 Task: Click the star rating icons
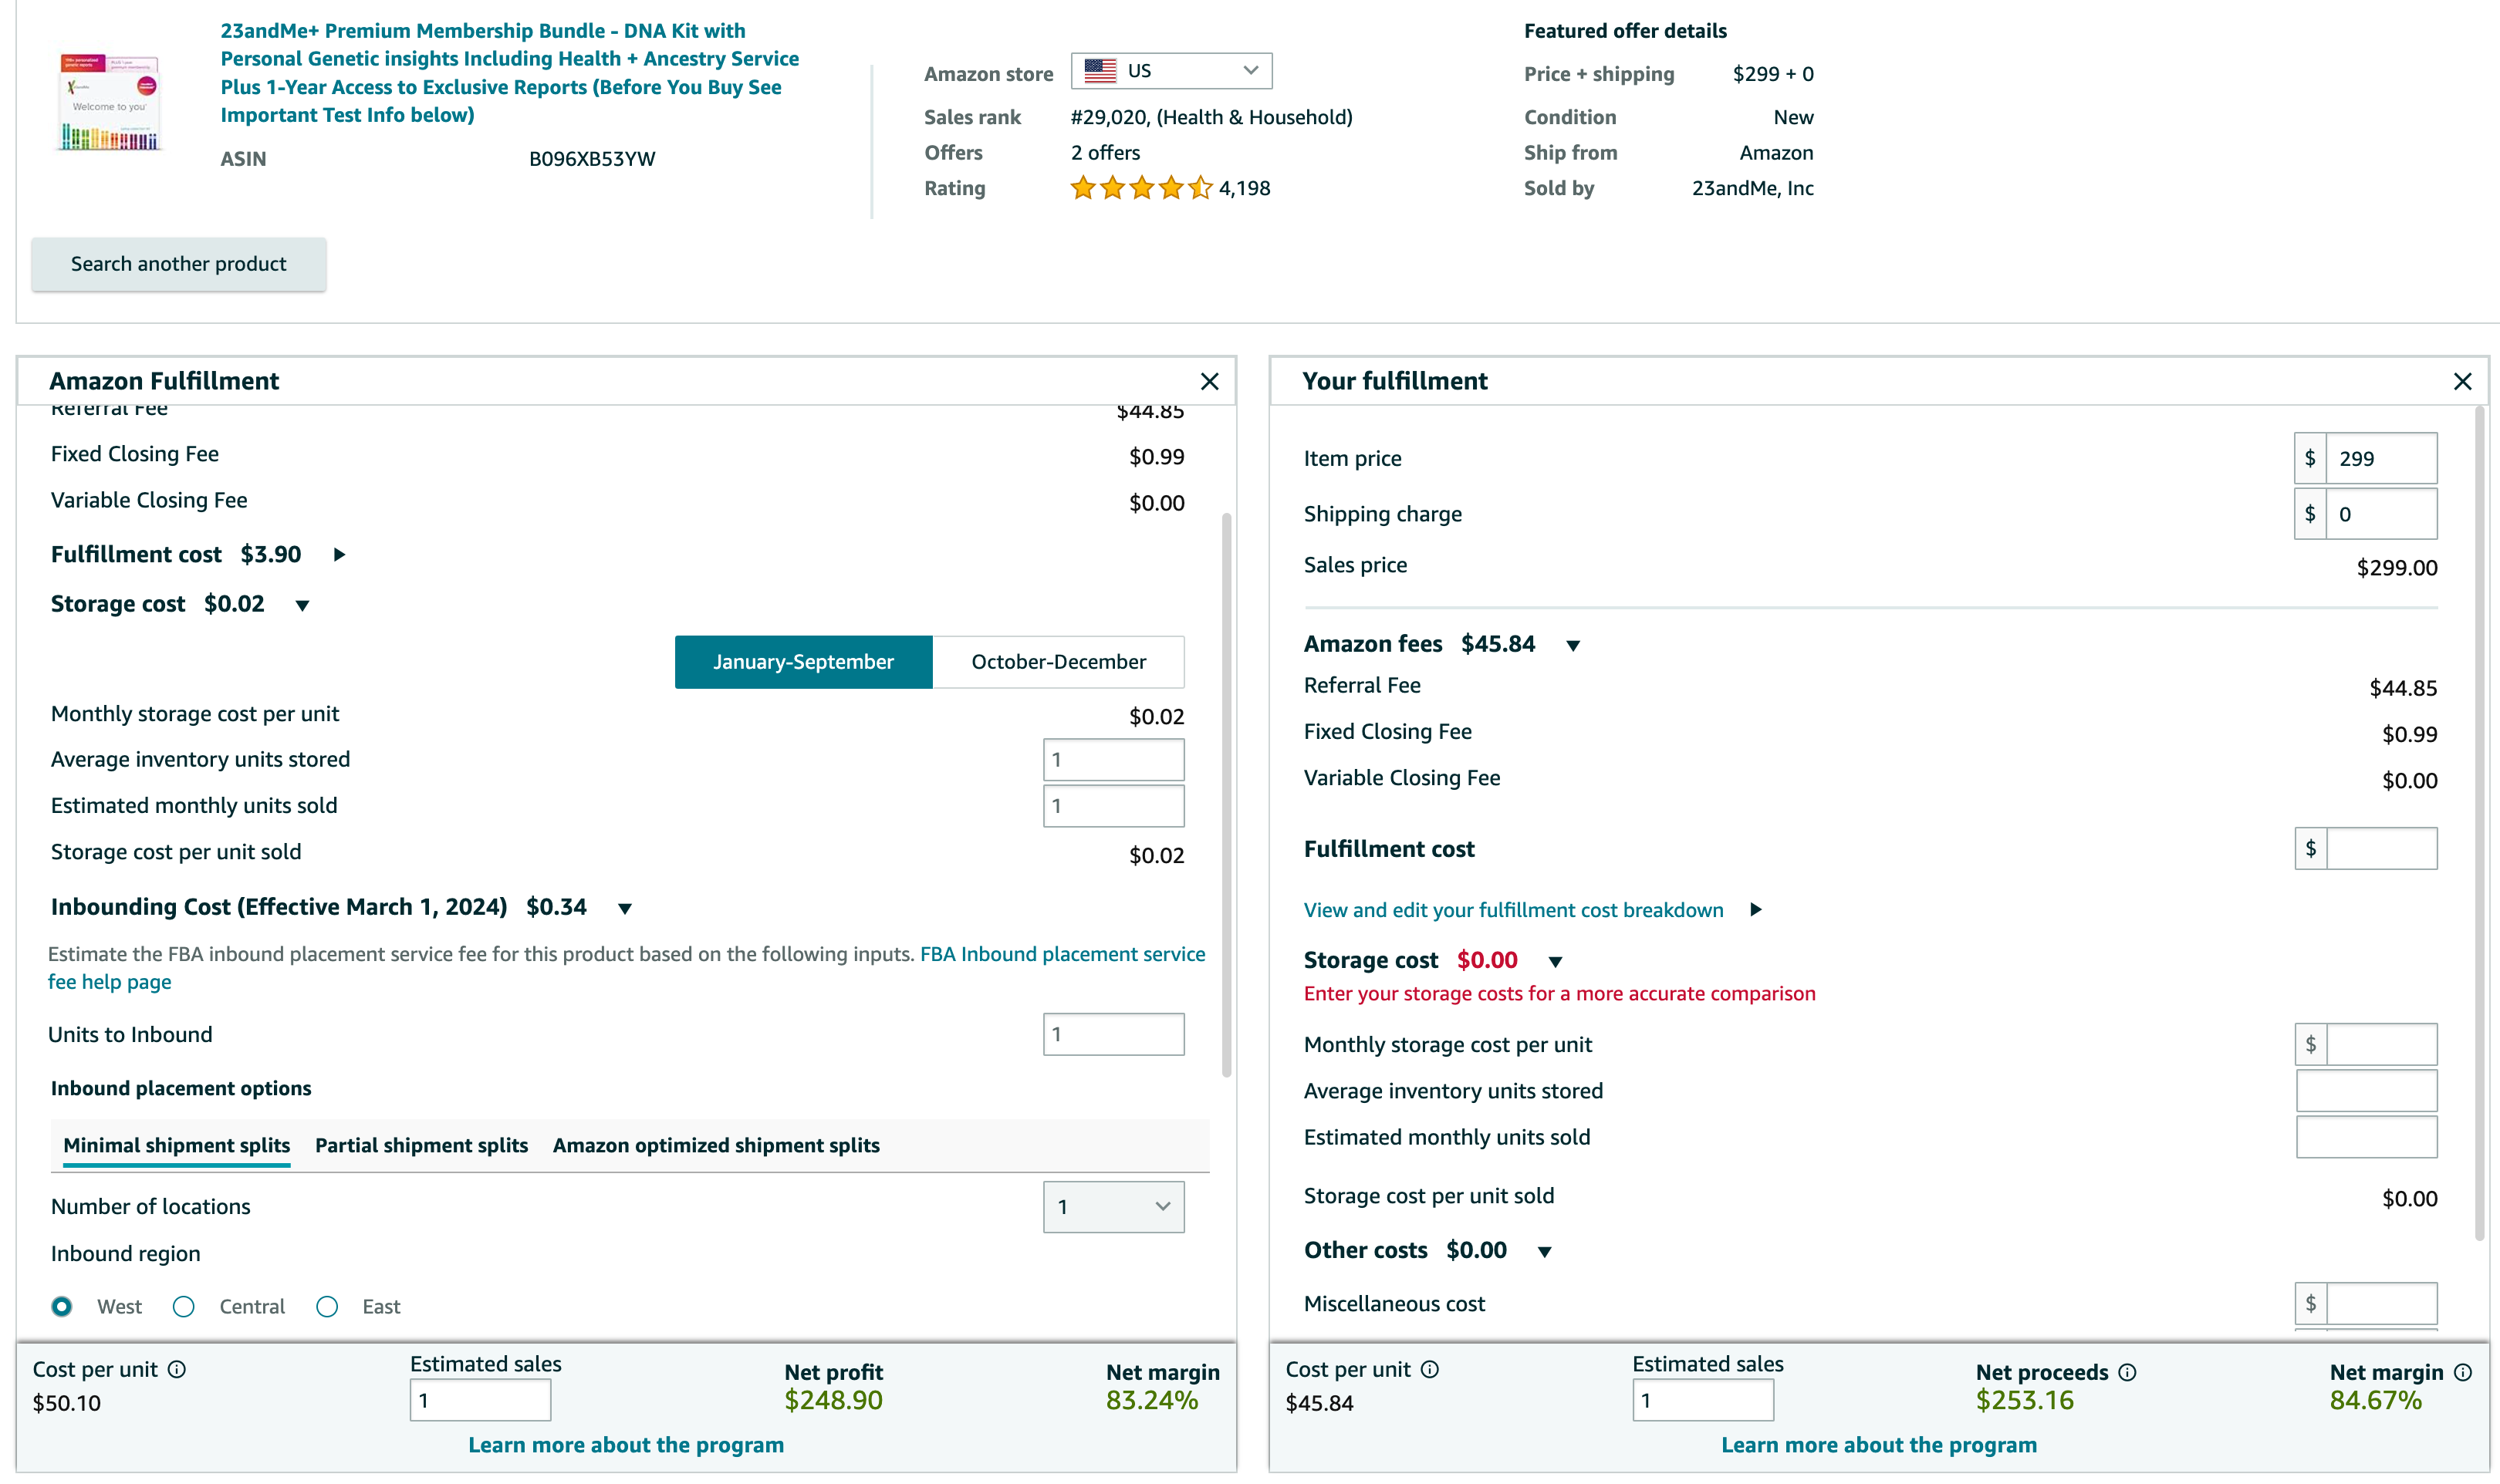pos(1140,188)
